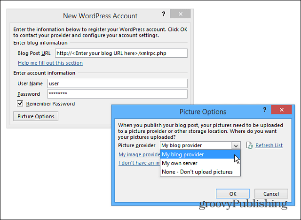Screen dimensions: 301x220
Task: Toggle the Remember Password checkbox
Action: coord(20,103)
